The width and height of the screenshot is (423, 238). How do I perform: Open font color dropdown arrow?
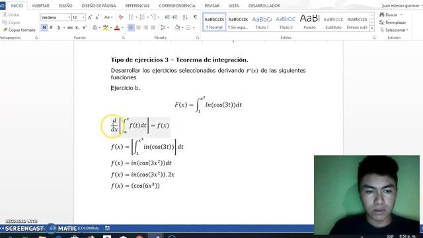122,28
